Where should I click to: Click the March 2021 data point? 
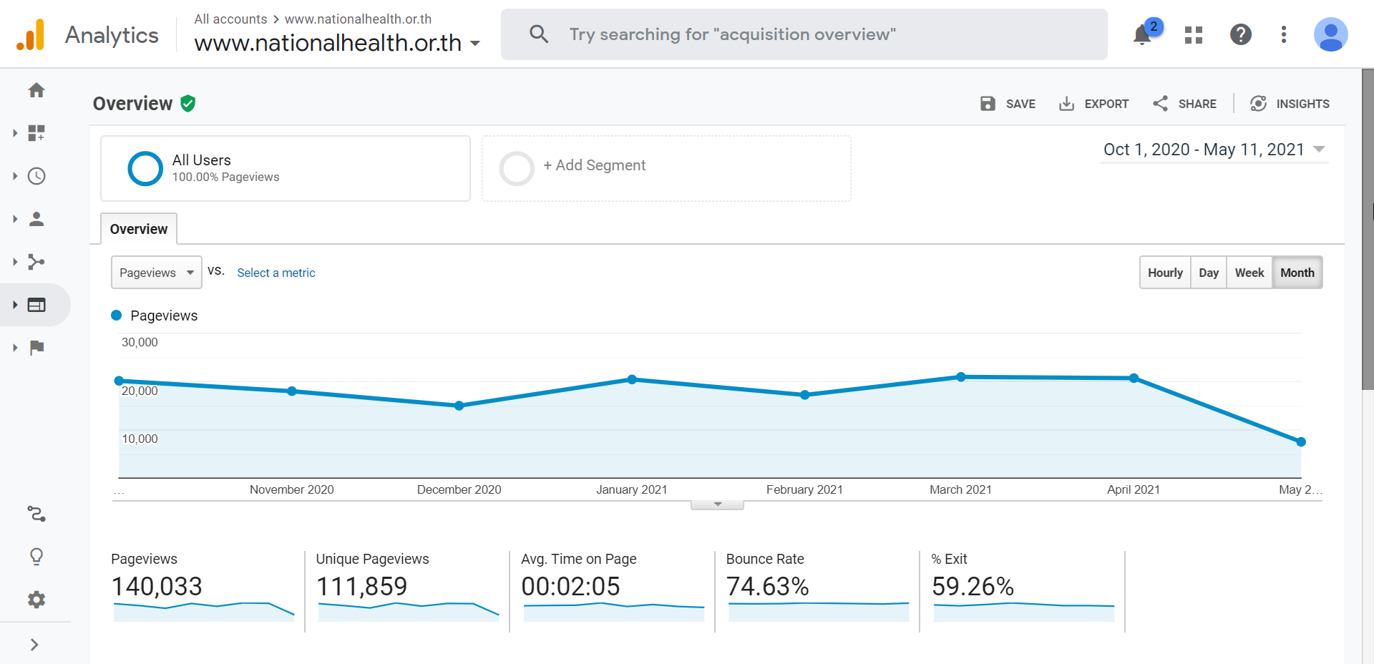[x=961, y=376]
